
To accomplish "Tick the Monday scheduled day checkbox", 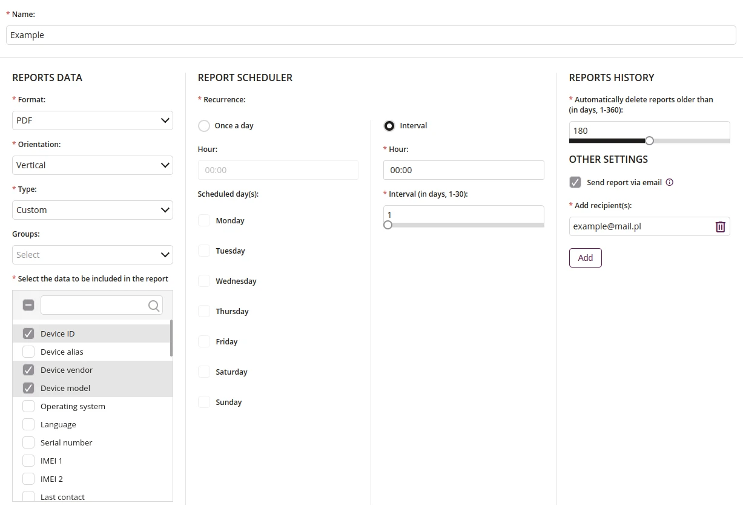I will pos(204,220).
